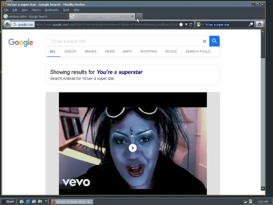Switch to VIDEOS results
This screenshot has height=205, width=273.
pyautogui.click(x=70, y=52)
